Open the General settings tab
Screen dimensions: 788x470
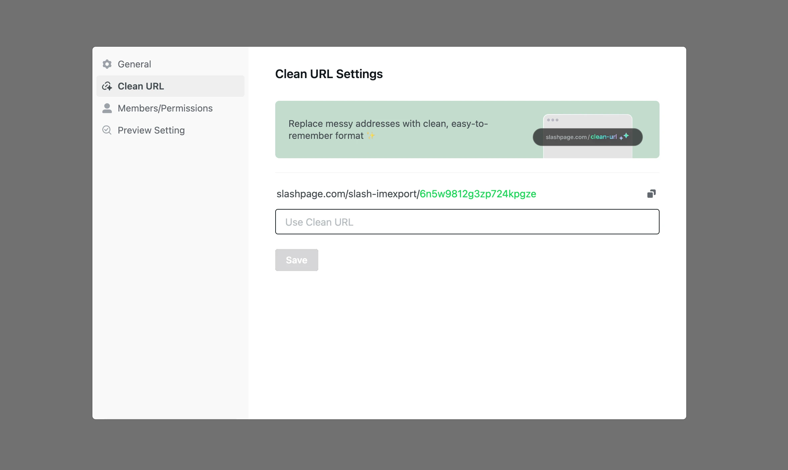pyautogui.click(x=170, y=64)
